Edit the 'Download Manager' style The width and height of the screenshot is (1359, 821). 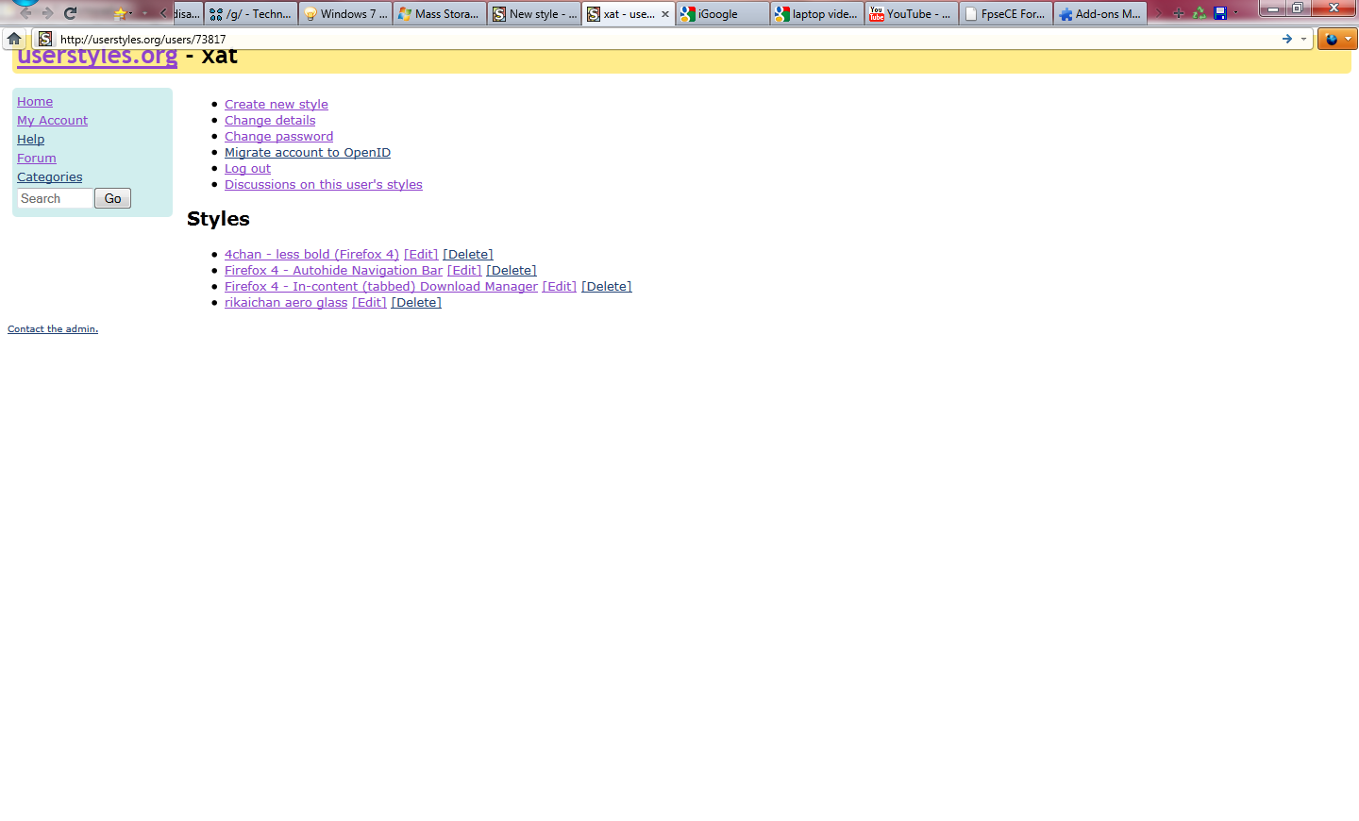point(560,287)
